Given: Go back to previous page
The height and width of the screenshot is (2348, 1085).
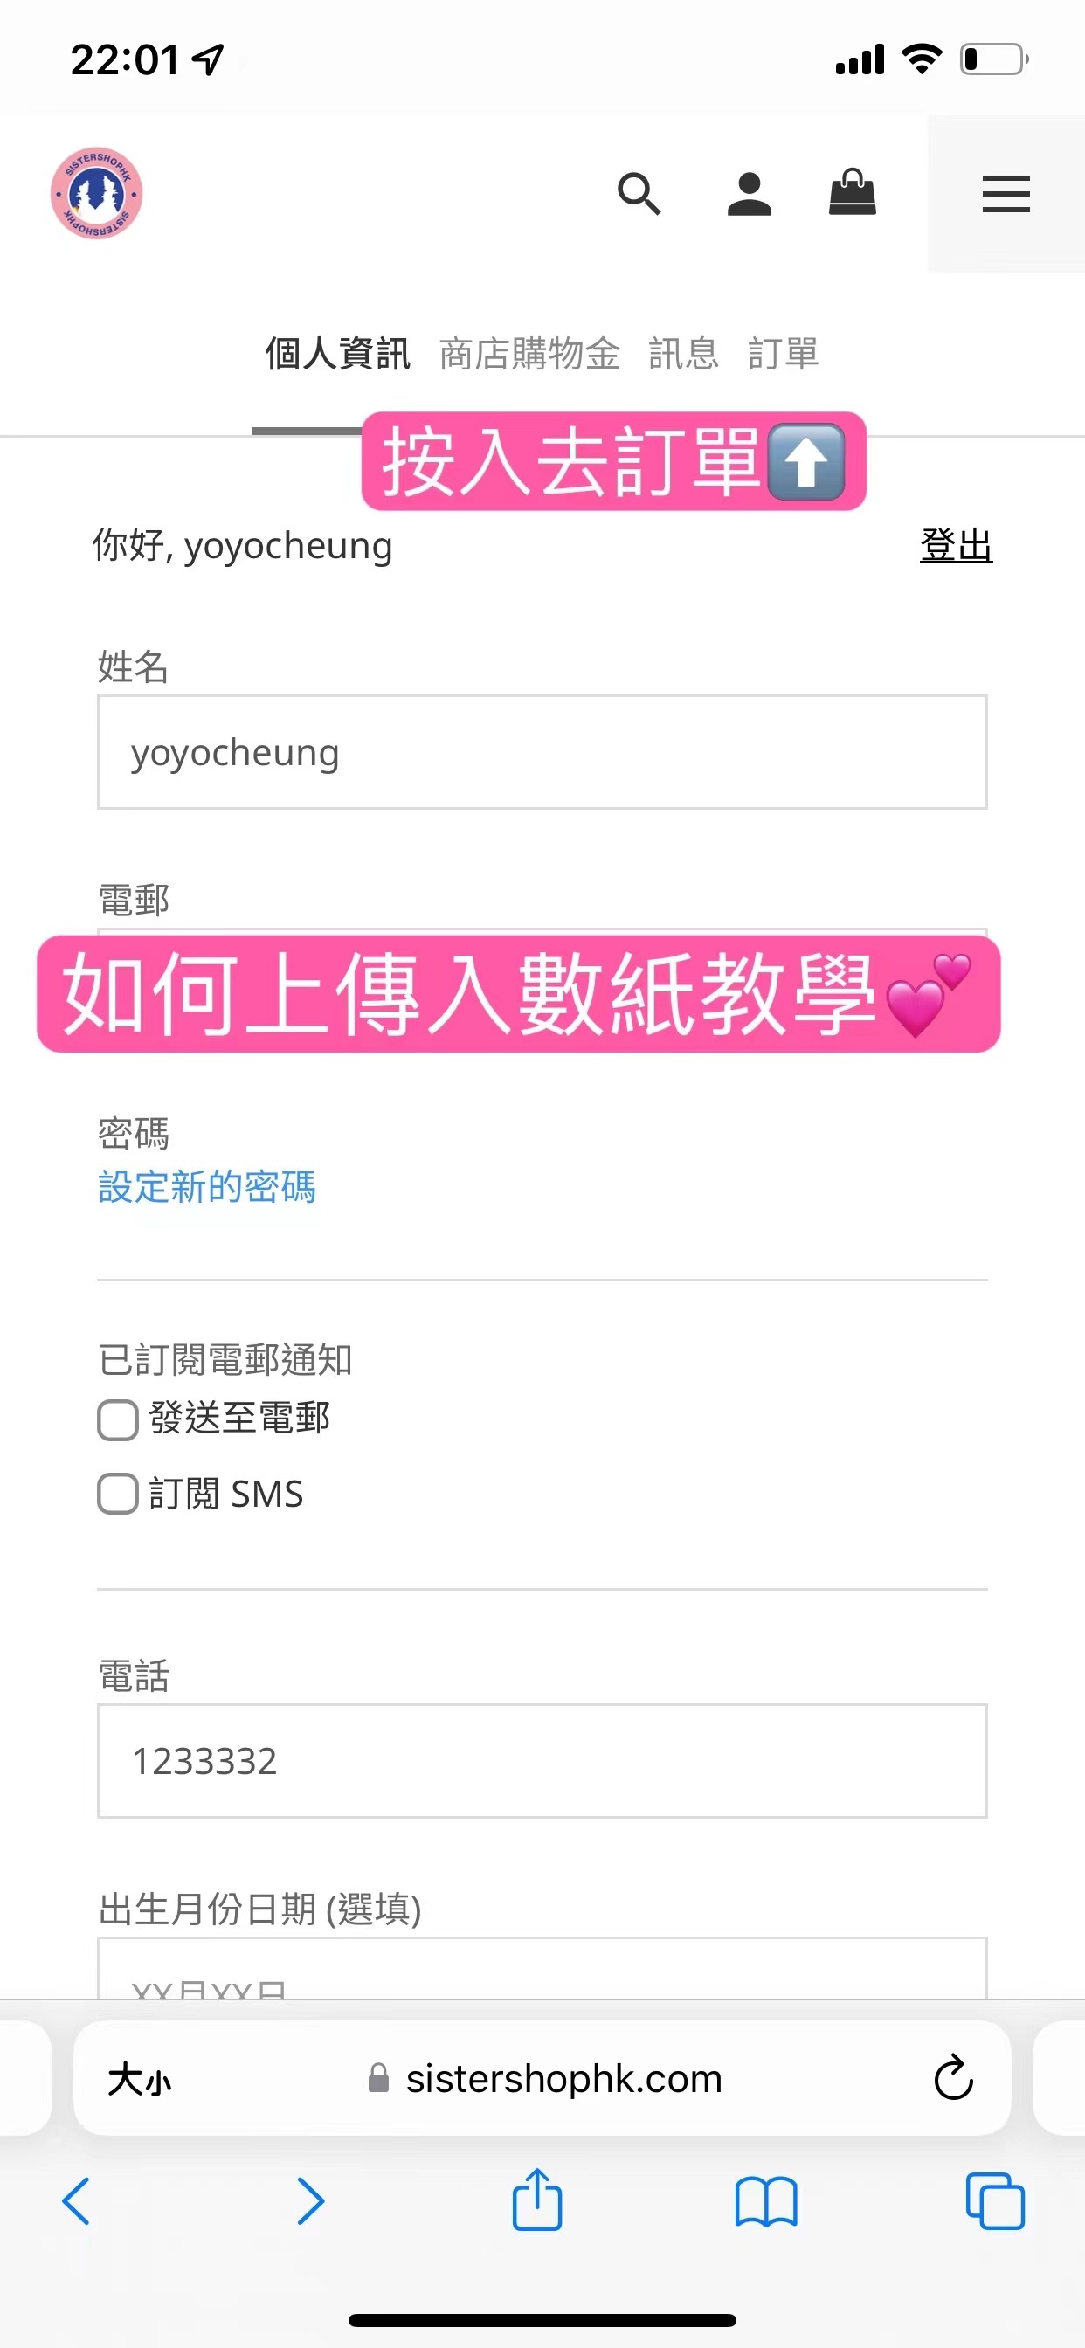Looking at the screenshot, I should pyautogui.click(x=76, y=2201).
